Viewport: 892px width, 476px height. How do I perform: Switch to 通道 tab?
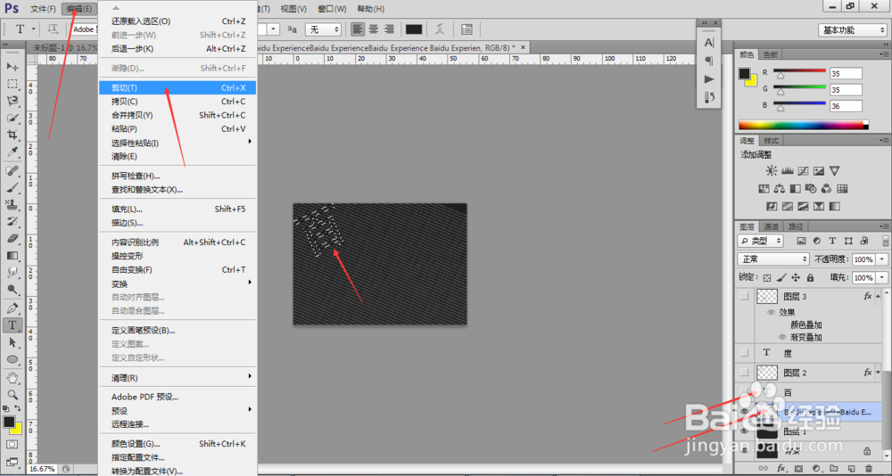point(771,226)
